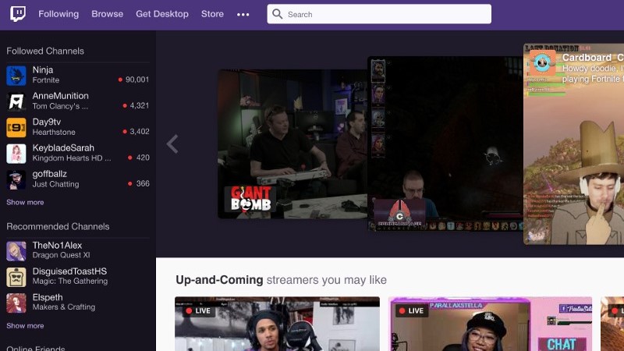Screen dimensions: 624x351
Task: Select the KeybladeSarah channel name
Action: point(63,148)
